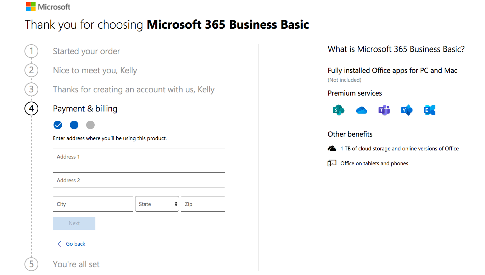Select the Yammer icon
Viewport: 485px width, 275px height.
[407, 110]
